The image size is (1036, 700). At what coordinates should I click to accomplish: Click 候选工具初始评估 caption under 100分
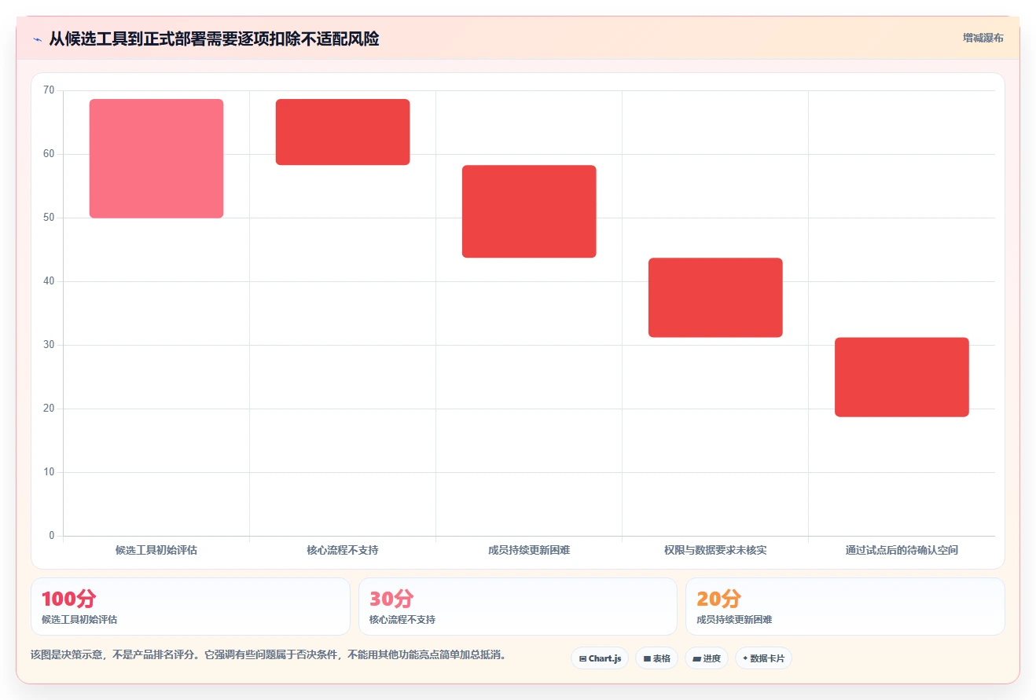79,619
